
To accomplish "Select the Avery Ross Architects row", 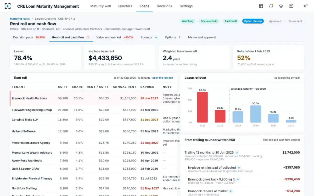I will 93,161.
